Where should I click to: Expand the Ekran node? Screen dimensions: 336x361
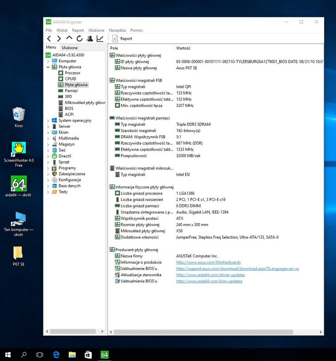point(48,133)
